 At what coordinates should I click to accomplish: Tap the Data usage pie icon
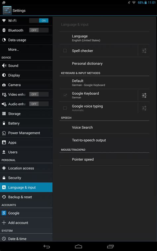click(4, 40)
